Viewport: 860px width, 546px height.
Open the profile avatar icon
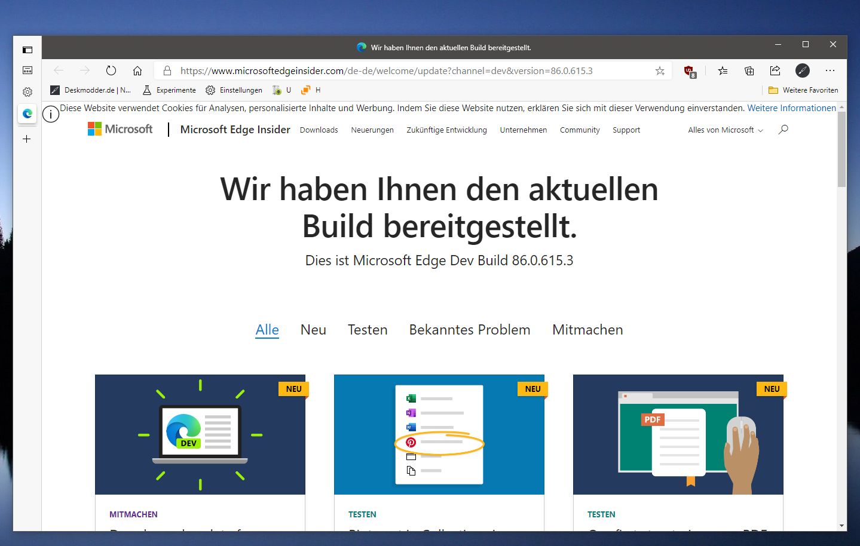[803, 70]
